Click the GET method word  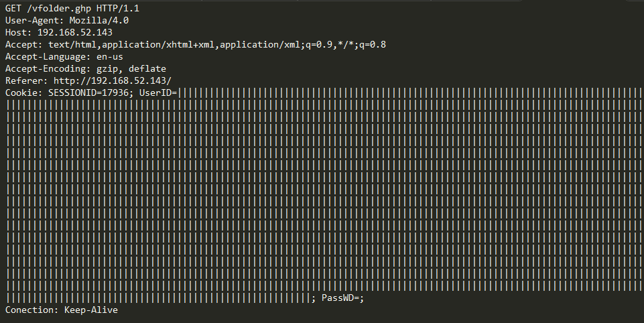[x=13, y=8]
